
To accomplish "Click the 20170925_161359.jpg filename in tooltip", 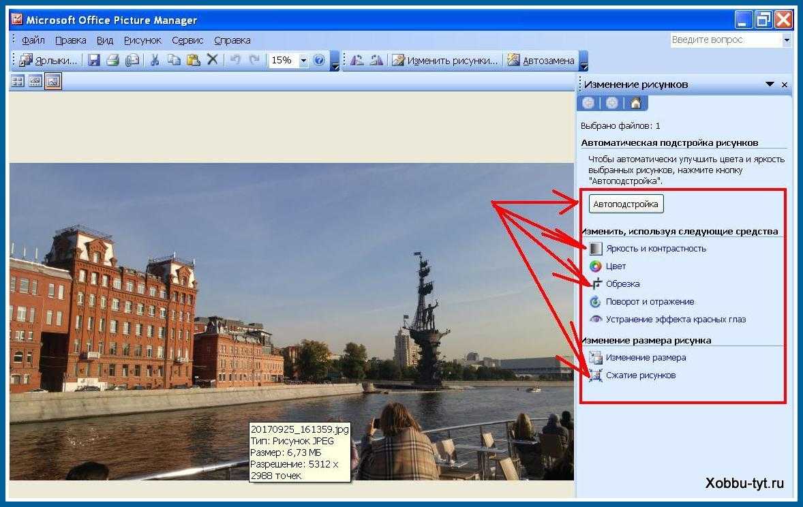I will click(x=299, y=429).
